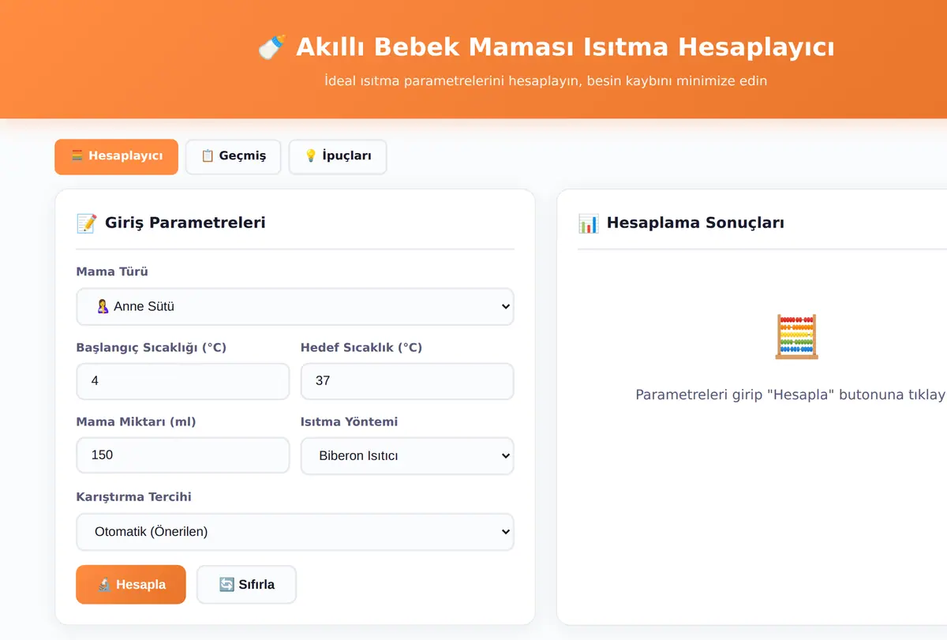
Task: Click the baby bottle icon in header
Action: (x=271, y=47)
